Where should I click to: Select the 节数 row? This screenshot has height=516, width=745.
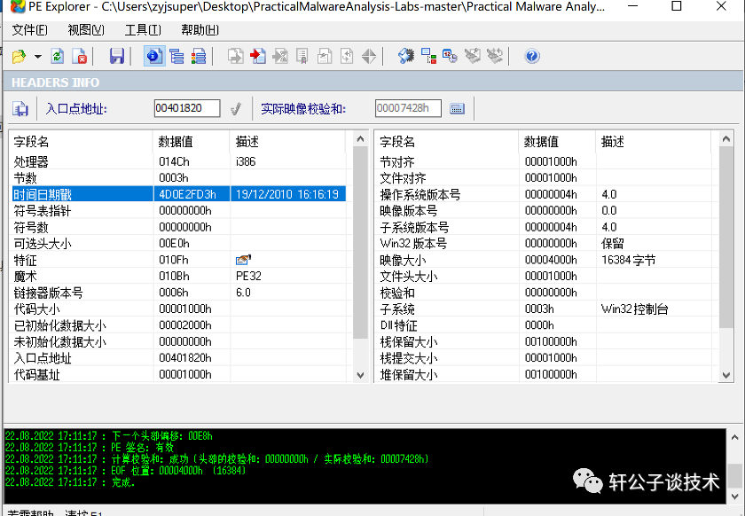178,177
